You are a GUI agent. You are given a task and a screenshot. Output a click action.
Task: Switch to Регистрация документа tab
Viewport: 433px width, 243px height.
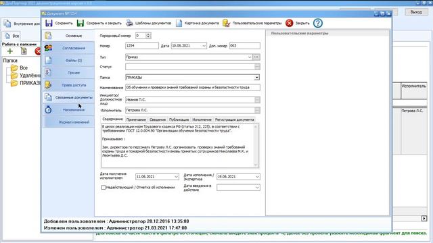pos(235,119)
